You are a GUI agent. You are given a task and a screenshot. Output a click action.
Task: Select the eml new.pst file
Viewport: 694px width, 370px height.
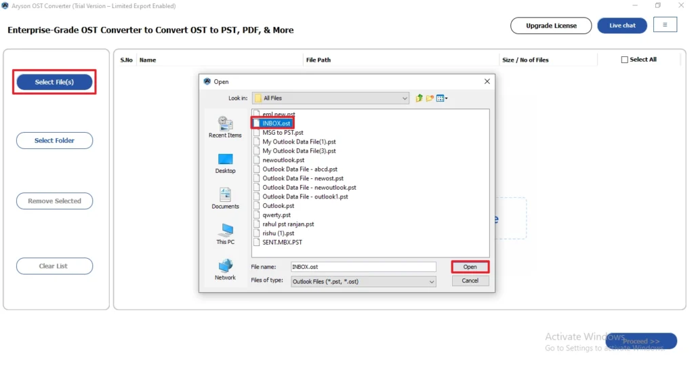tap(279, 115)
